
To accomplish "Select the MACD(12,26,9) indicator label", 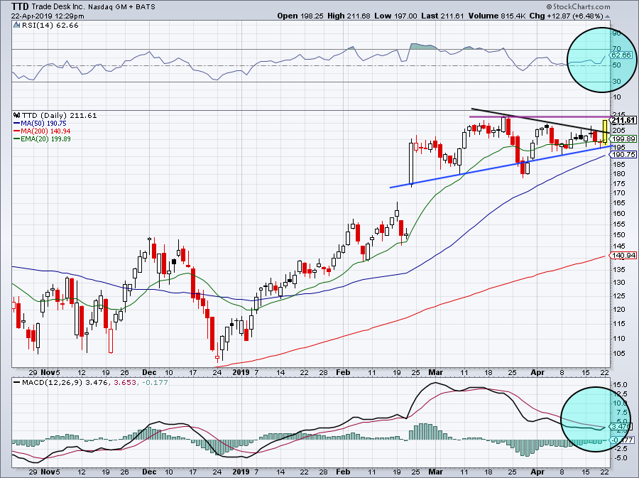I will click(x=52, y=383).
